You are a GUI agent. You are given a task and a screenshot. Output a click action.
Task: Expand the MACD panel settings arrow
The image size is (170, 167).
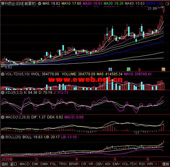coord(3,117)
